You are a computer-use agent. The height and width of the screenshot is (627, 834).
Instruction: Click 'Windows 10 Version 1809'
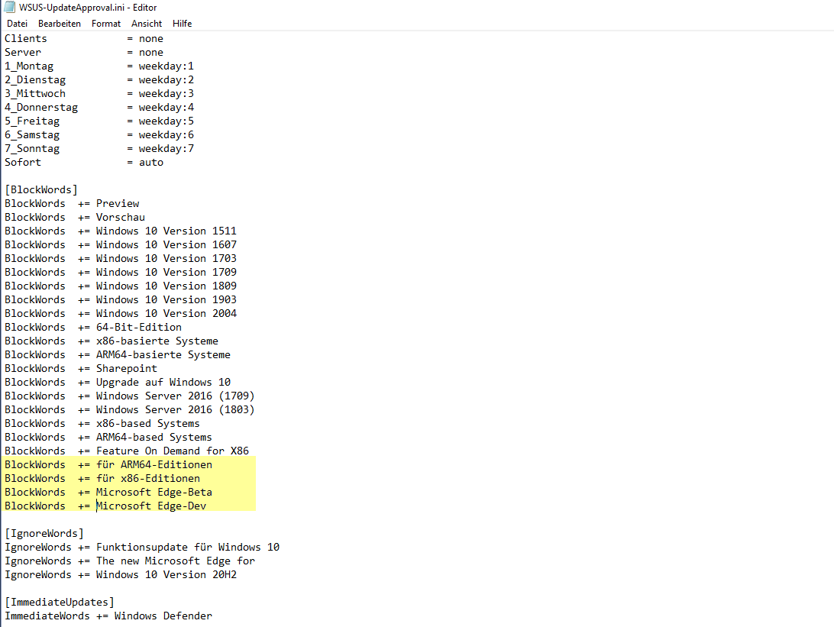point(166,286)
